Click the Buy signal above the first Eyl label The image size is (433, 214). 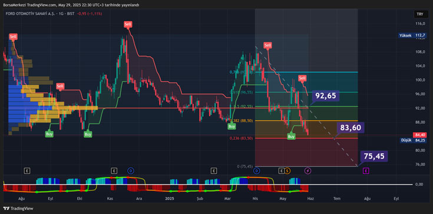49,134
